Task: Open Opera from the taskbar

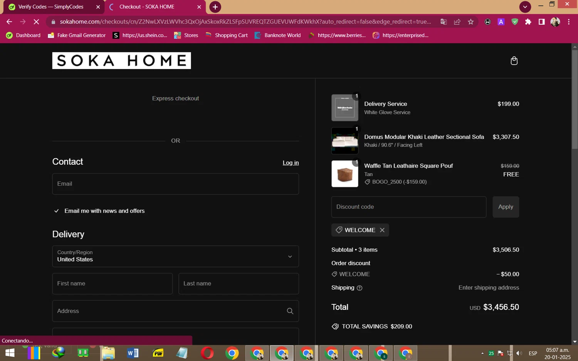Action: 207,353
